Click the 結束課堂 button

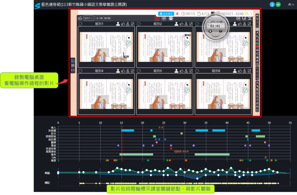pyautogui.click(x=165, y=14)
